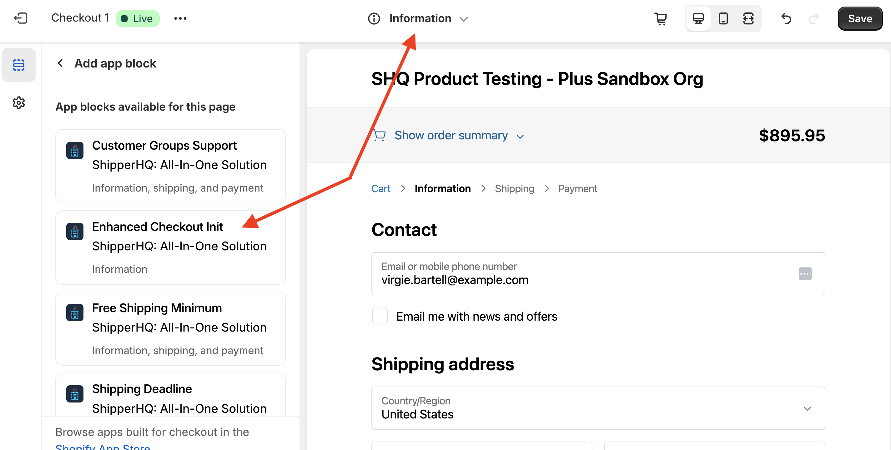This screenshot has height=450, width=891.
Task: Open the three-dot more actions menu
Action: tap(180, 18)
